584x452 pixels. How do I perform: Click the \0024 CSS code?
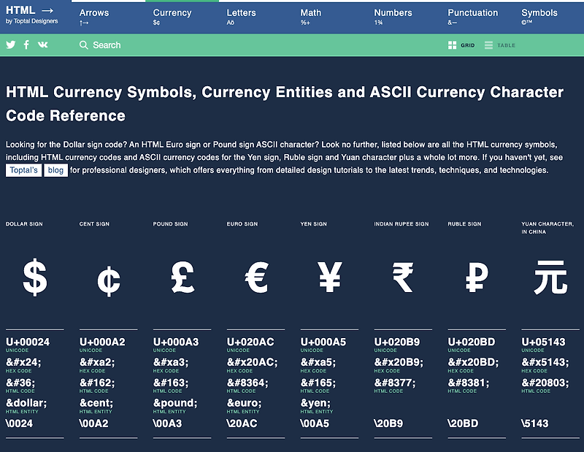pyautogui.click(x=20, y=424)
